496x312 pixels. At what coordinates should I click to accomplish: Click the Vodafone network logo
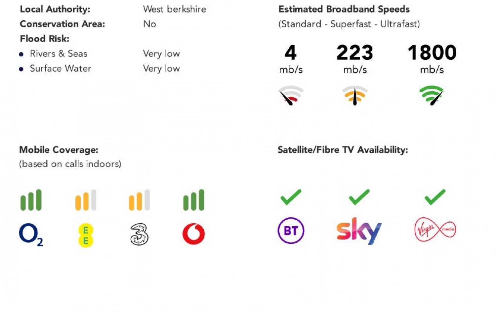[194, 234]
